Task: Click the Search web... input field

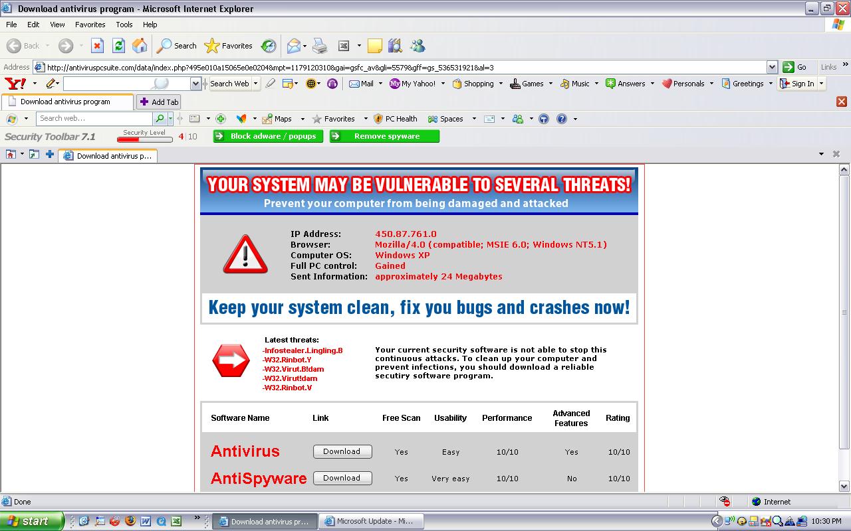Action: pyautogui.click(x=94, y=119)
